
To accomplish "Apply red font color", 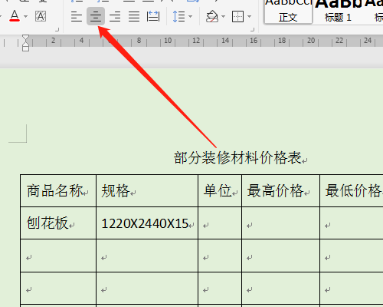I will pyautogui.click(x=15, y=16).
